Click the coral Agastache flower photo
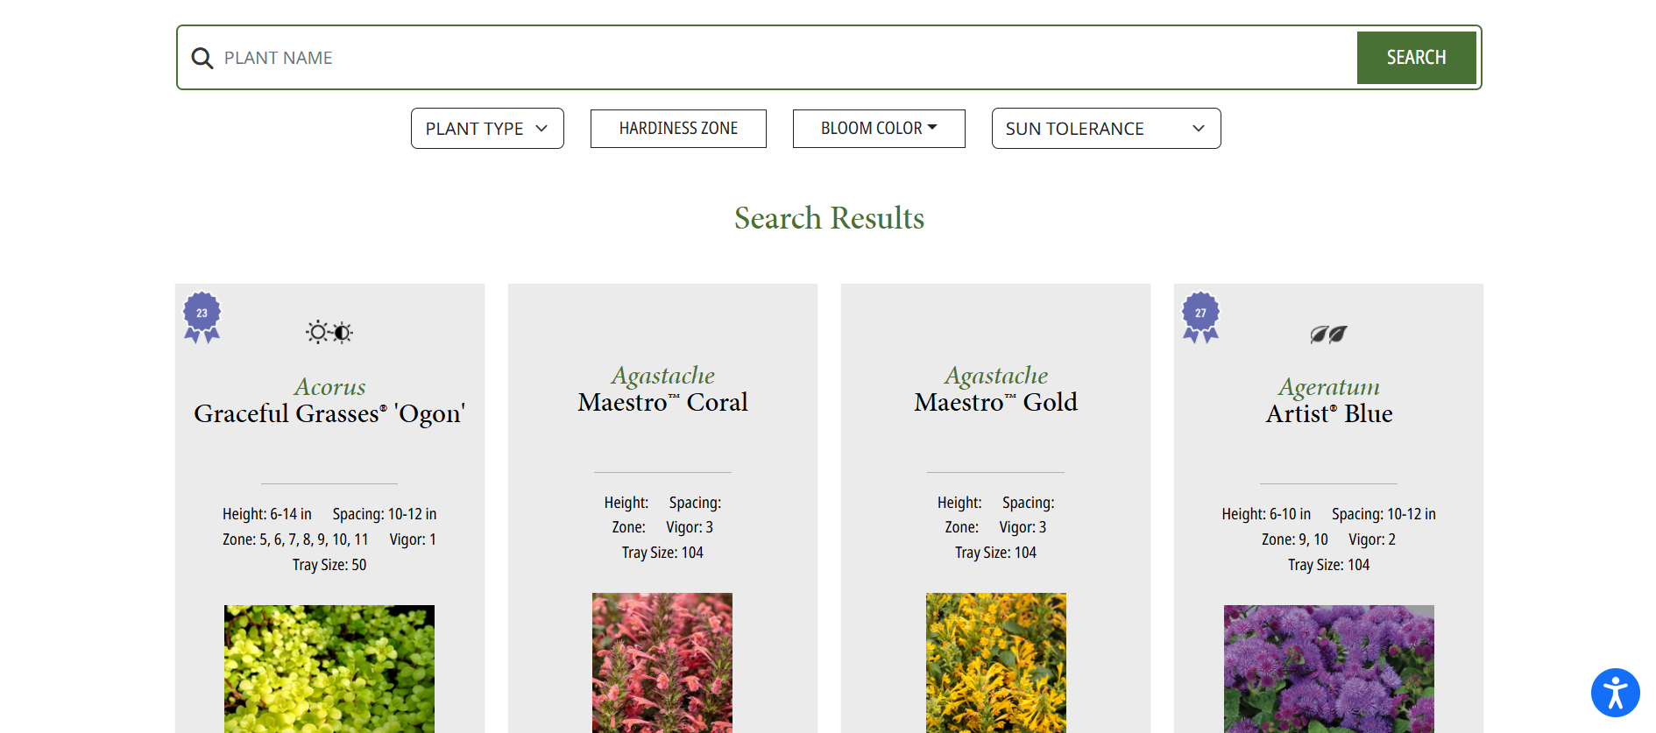1656x733 pixels. (662, 662)
